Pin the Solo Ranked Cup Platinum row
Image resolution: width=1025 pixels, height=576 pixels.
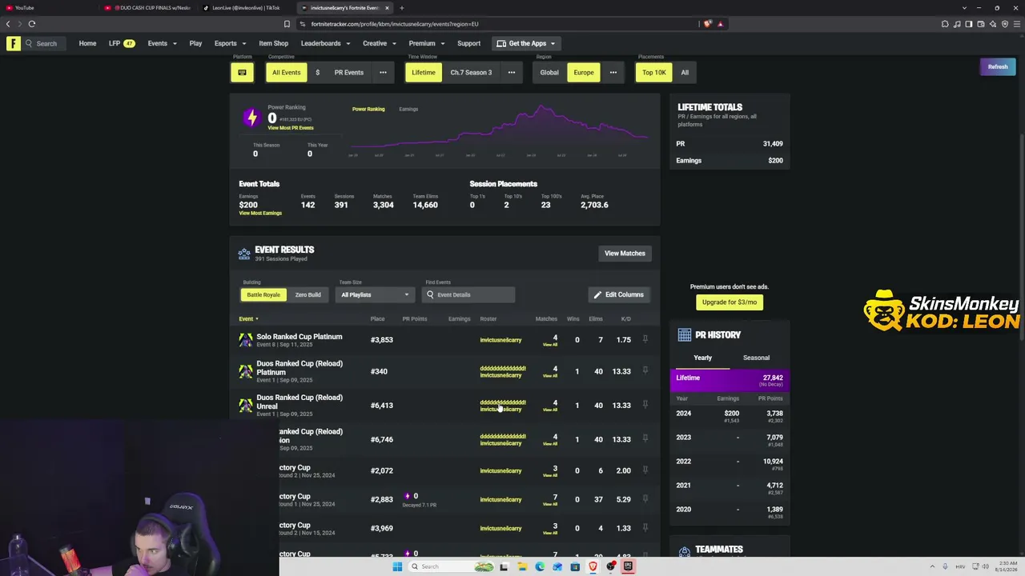click(x=645, y=340)
